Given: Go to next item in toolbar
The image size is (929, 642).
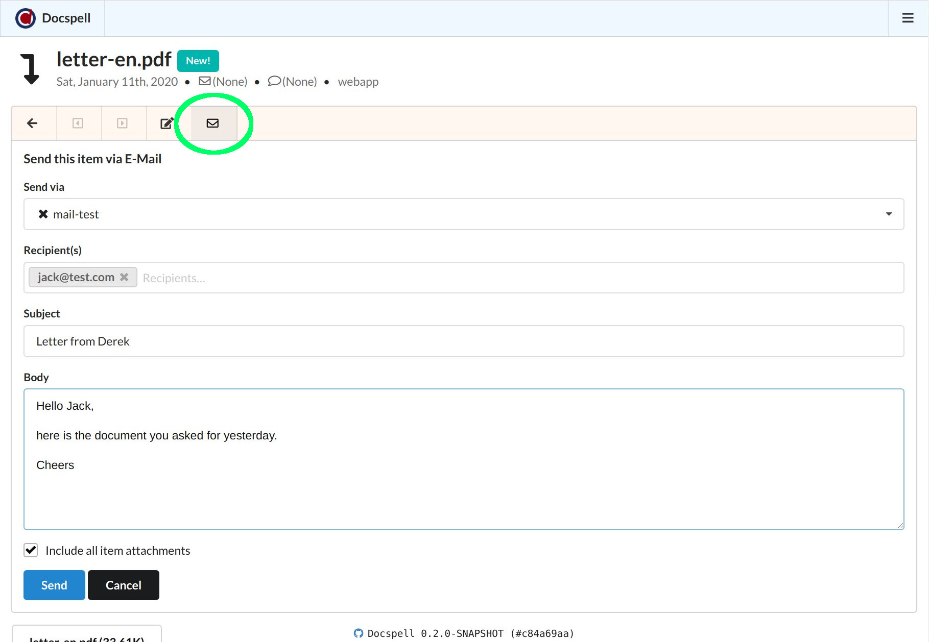Looking at the screenshot, I should click(x=122, y=123).
